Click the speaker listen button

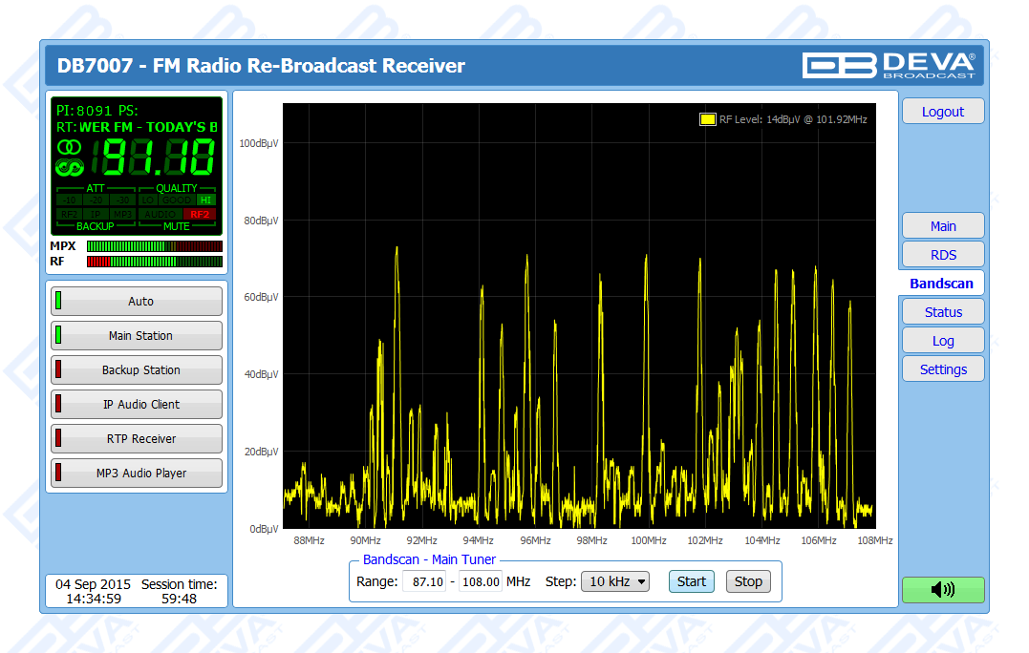942,590
